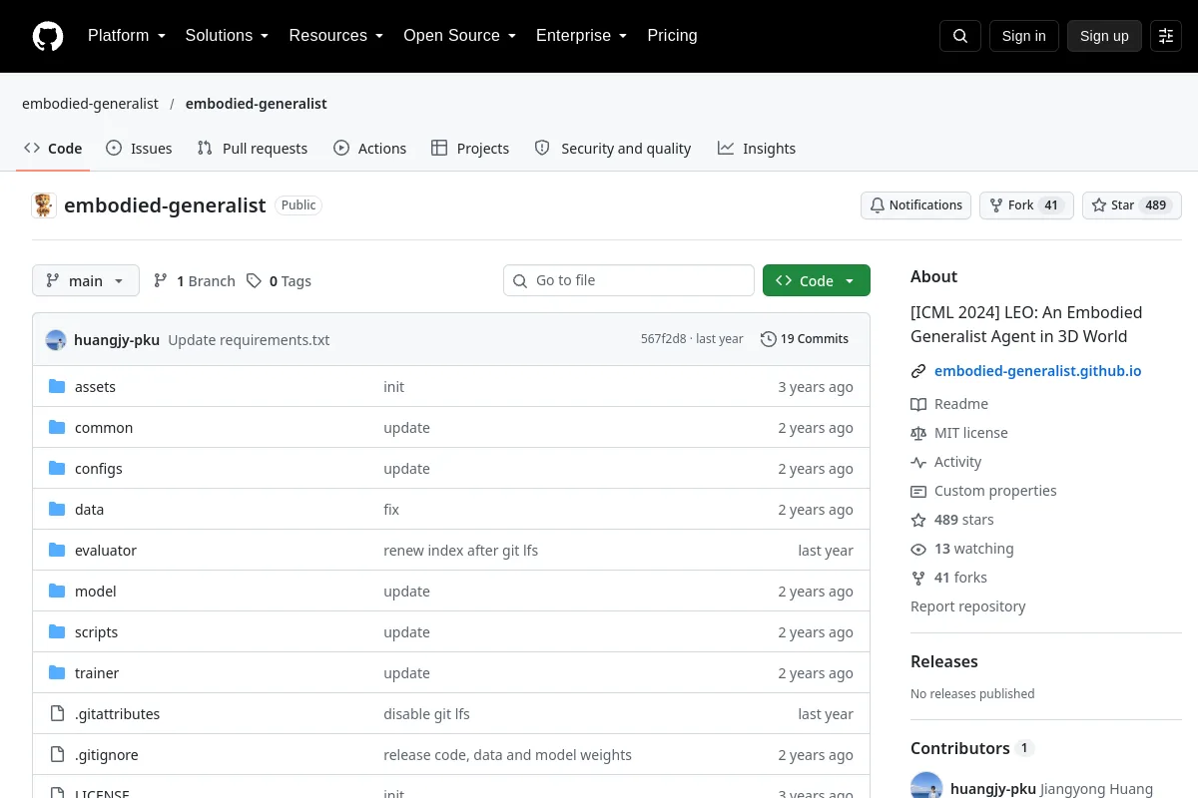This screenshot has height=798, width=1198.
Task: Click the common folder icon
Action: point(57,428)
